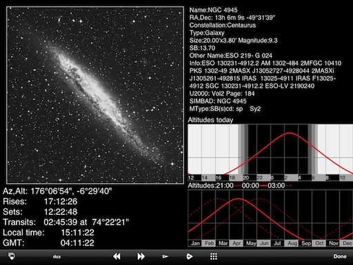Click the SIMBAD: NGC 4945 text

coord(218,101)
